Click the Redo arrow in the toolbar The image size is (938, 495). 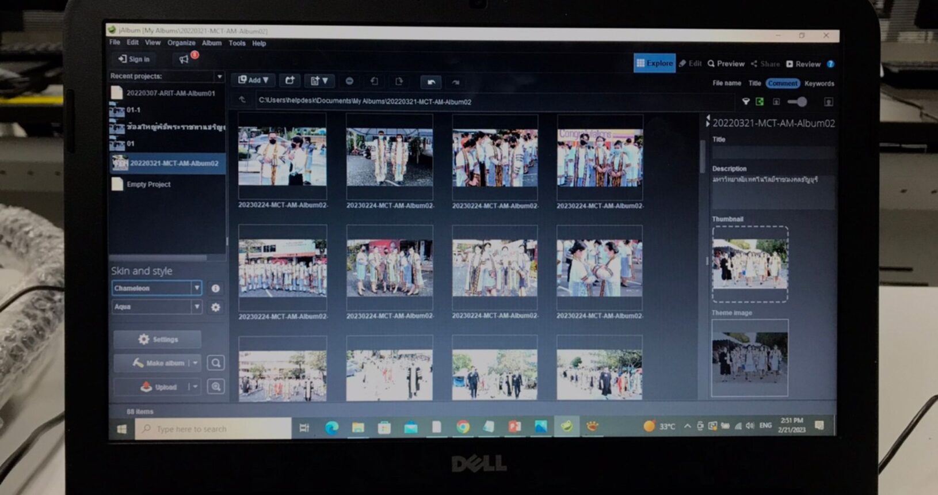pyautogui.click(x=456, y=82)
